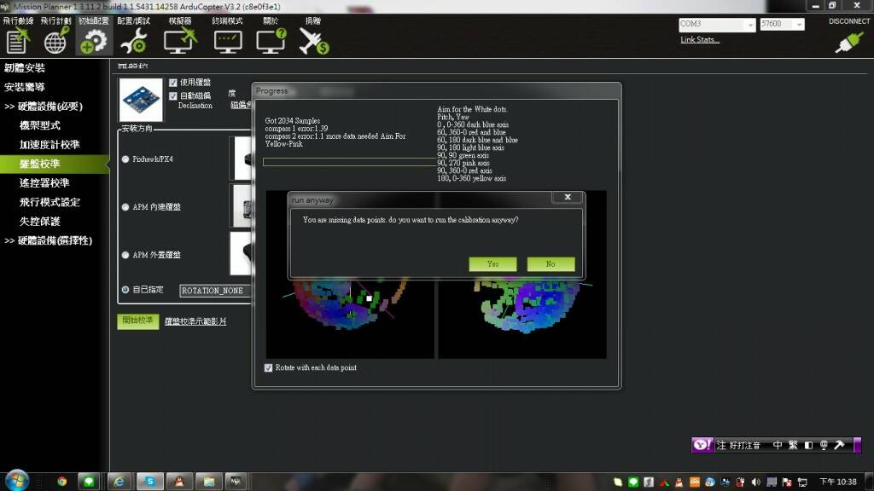Open the QQ penguin taskbar icon
The height and width of the screenshot is (491, 874).
(179, 482)
